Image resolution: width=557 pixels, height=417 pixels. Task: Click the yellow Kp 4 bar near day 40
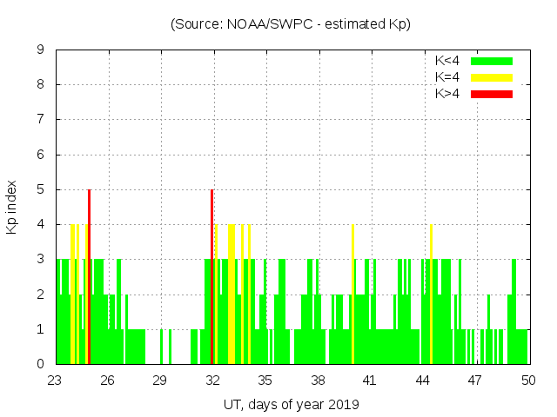[x=352, y=295]
